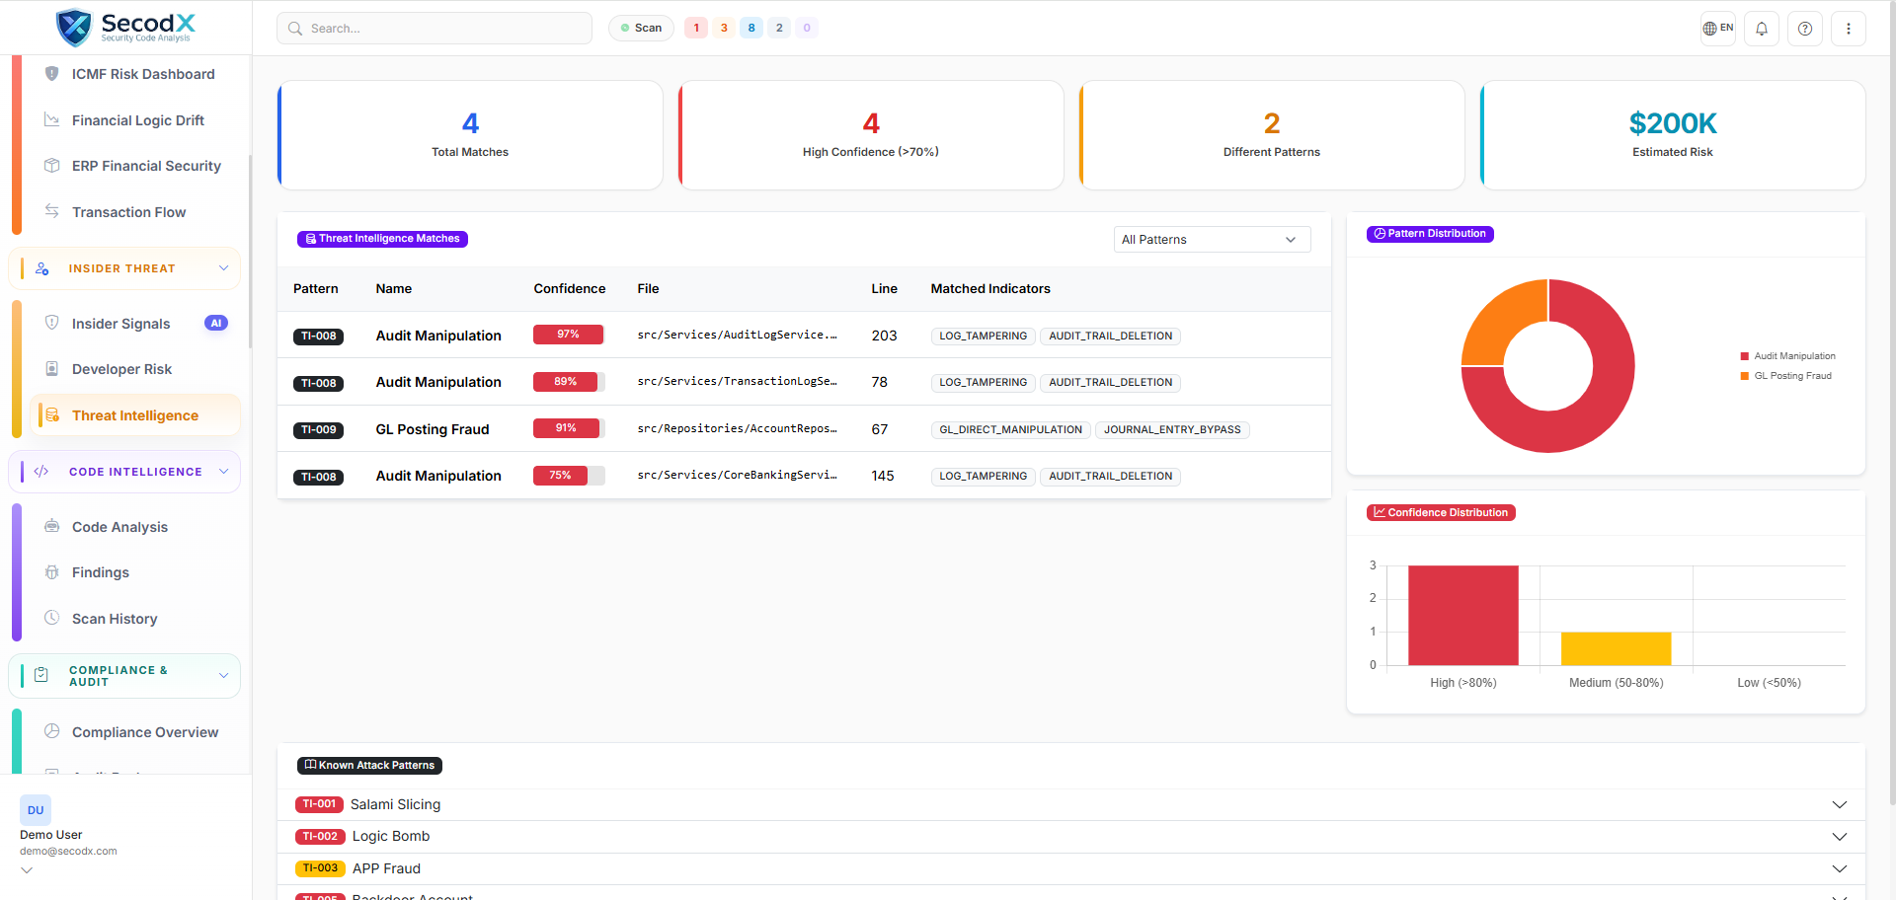Click the LOG_TAMPERING tag on line 78 row

984,383
